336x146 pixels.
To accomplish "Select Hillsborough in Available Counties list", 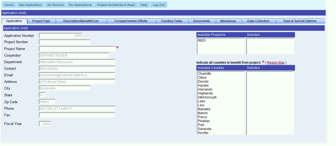I will click(x=207, y=97).
